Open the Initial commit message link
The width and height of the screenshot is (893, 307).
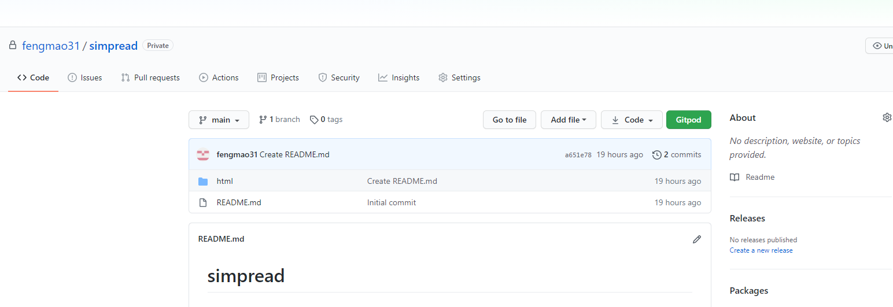click(392, 202)
